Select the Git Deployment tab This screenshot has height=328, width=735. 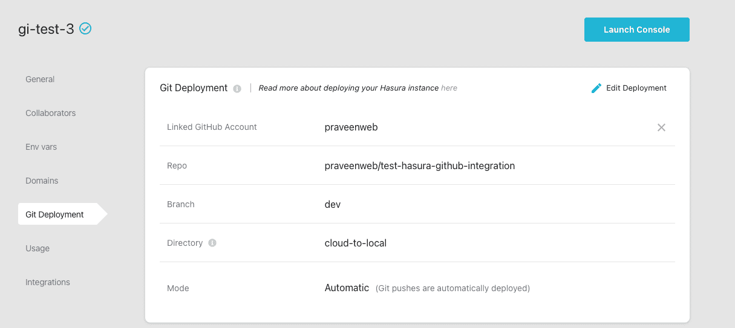pyautogui.click(x=55, y=214)
